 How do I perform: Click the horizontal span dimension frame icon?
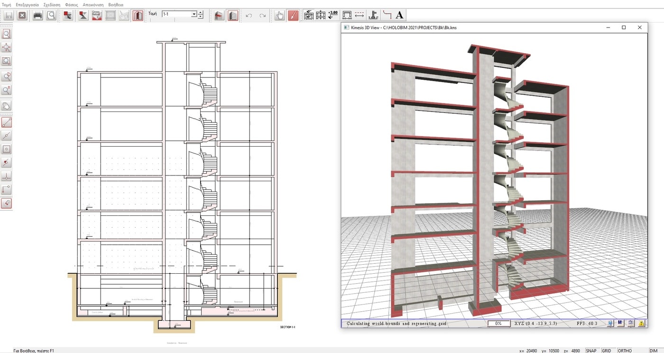click(347, 15)
